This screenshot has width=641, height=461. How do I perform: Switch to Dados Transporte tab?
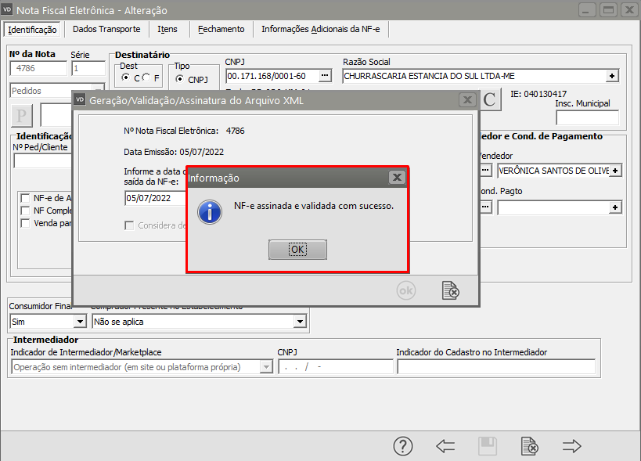(106, 29)
